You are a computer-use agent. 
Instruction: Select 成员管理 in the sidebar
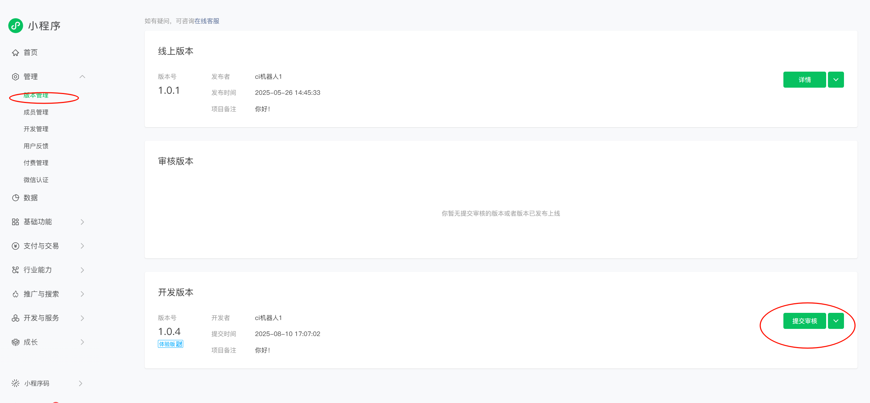click(36, 112)
